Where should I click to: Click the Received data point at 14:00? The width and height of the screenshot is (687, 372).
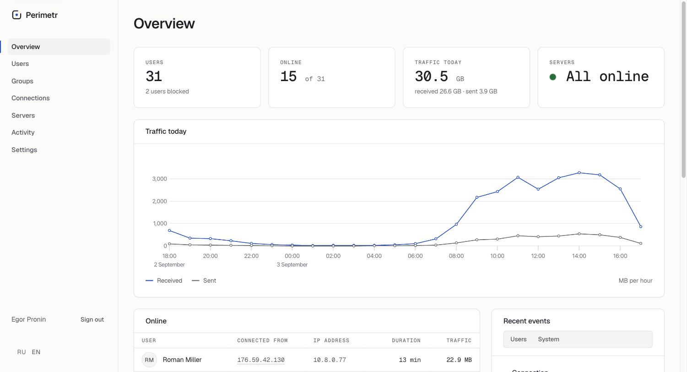coord(579,173)
